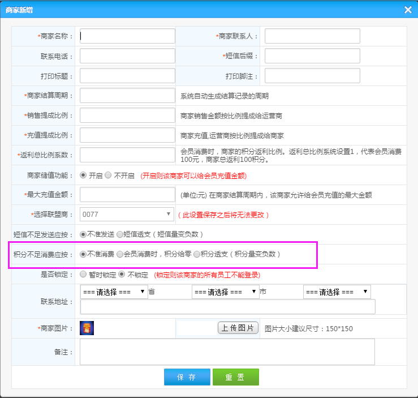
Task: Click the 商家名称 input field
Action: point(127,36)
